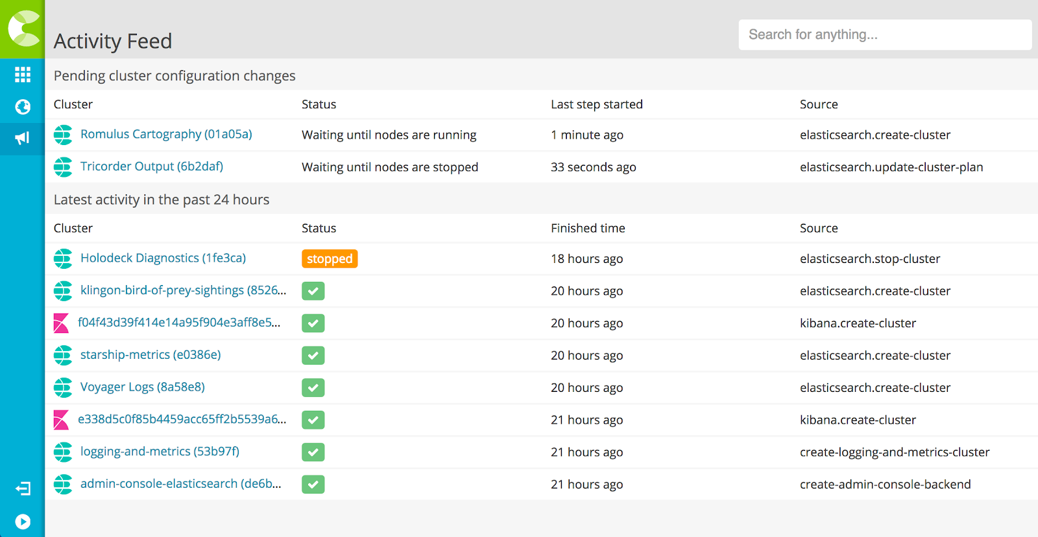The height and width of the screenshot is (537, 1038).
Task: Click 'Last step started' column header
Action: pyautogui.click(x=597, y=104)
